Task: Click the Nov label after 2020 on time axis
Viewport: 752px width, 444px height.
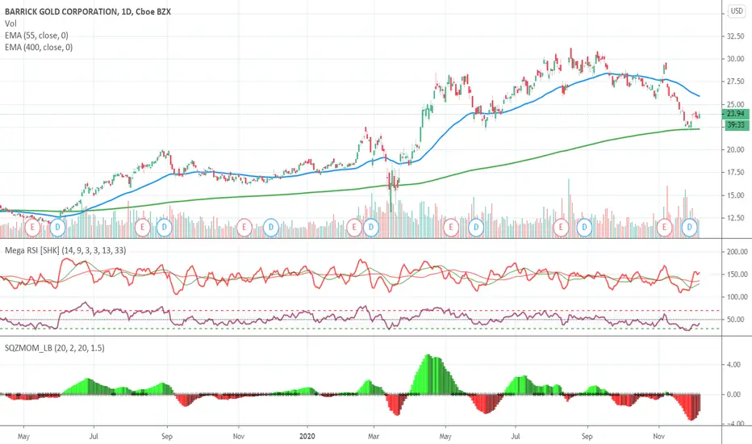Action: [659, 436]
